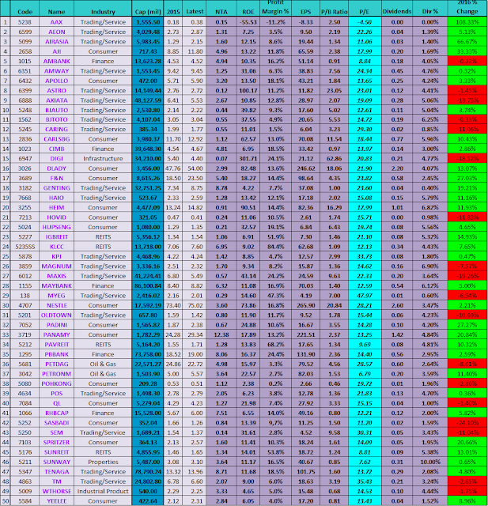Click the PADINI name cell

point(56,325)
